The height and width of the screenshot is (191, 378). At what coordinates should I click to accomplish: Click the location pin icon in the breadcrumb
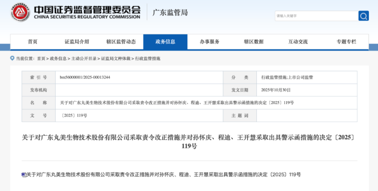coord(12,58)
